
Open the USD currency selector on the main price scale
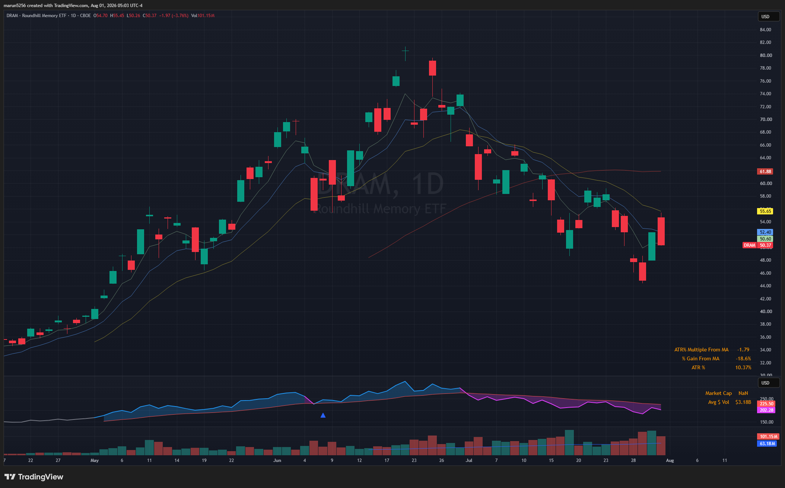[769, 16]
